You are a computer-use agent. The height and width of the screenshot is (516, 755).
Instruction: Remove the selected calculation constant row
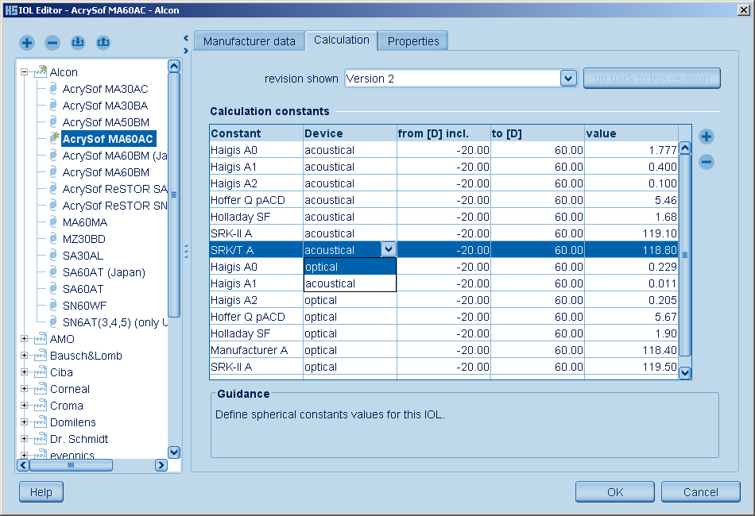[706, 163]
